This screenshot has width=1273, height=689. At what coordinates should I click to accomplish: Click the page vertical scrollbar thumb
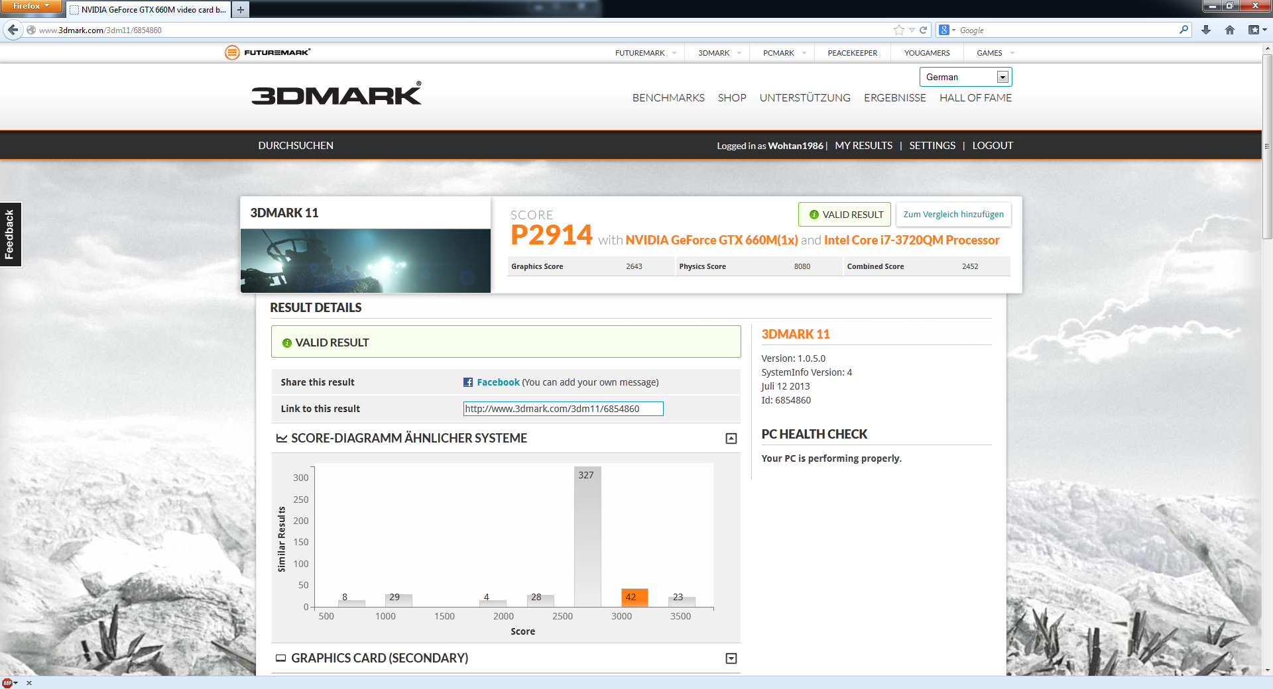point(1267,146)
